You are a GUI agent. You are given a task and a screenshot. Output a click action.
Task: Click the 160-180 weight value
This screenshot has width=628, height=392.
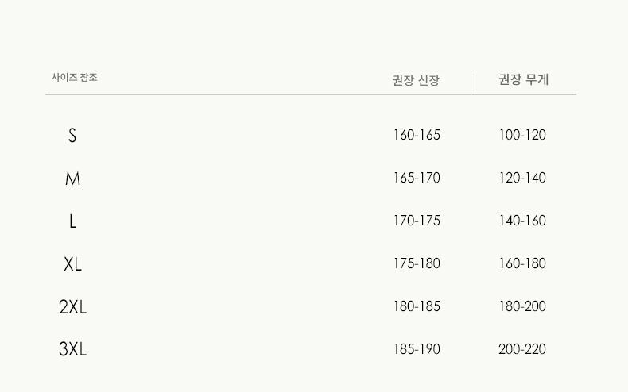click(x=522, y=264)
